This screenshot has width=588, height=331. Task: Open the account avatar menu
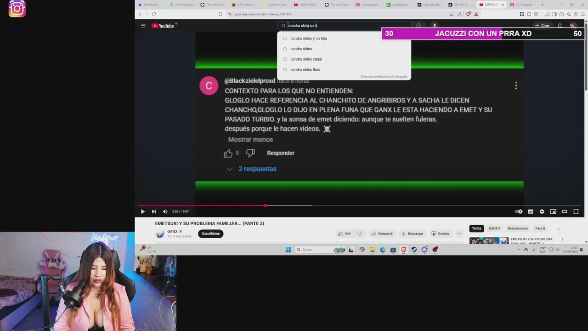573,26
